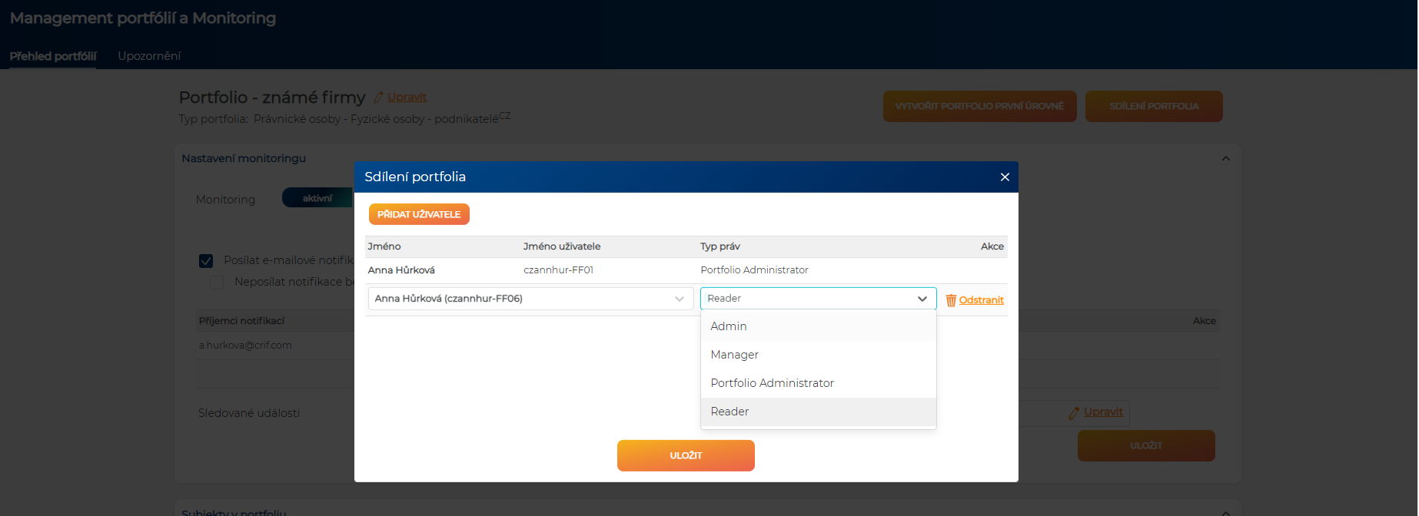Close the Sdílení portfolia dialog
The width and height of the screenshot is (1419, 516).
click(1004, 177)
